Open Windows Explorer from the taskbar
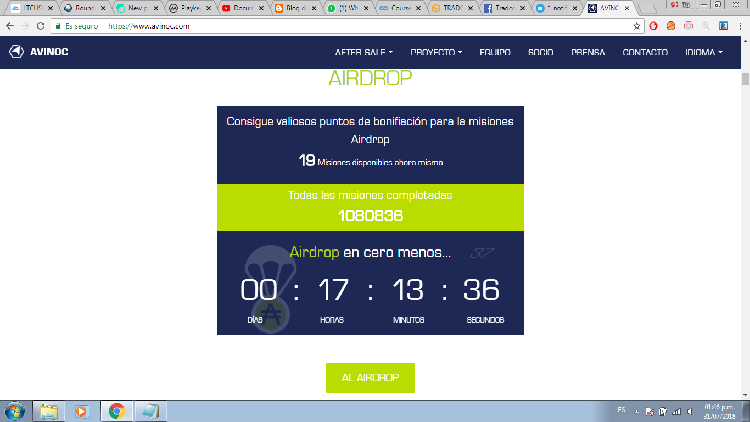 (49, 411)
